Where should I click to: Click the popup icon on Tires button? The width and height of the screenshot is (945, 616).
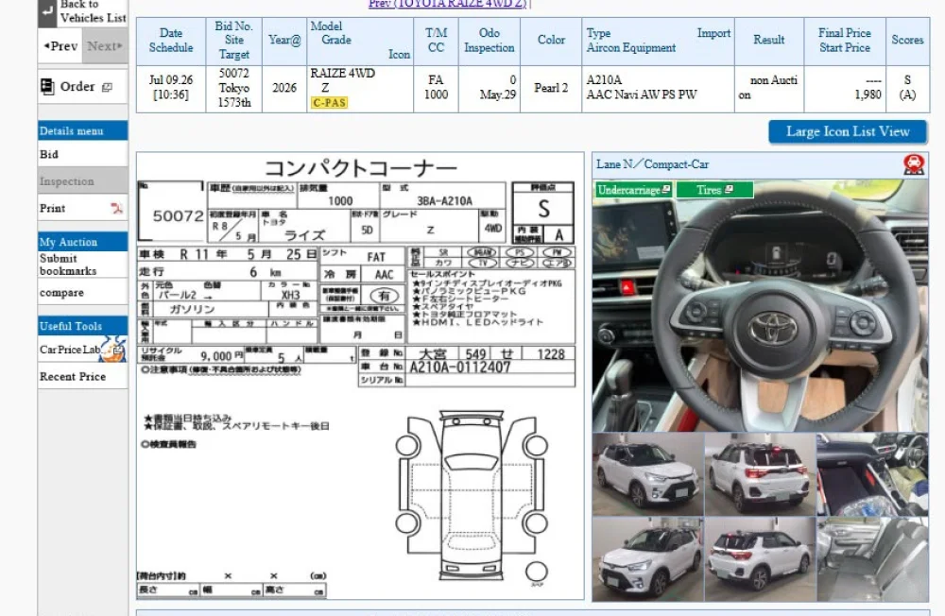[730, 189]
